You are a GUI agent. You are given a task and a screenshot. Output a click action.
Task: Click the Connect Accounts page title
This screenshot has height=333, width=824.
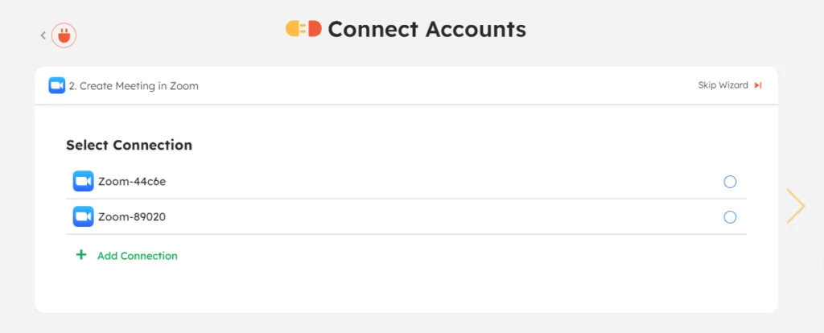(x=426, y=30)
